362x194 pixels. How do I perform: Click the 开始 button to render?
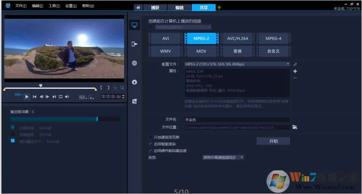[274, 141]
